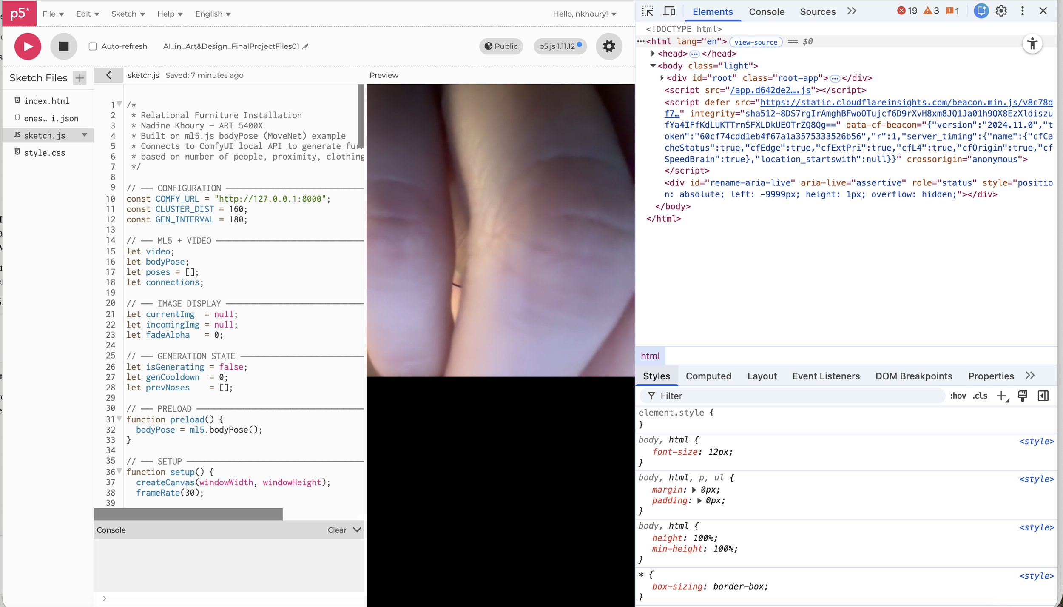Switch to the DevTools Elements tab
Image resolution: width=1063 pixels, height=607 pixels.
coord(713,12)
